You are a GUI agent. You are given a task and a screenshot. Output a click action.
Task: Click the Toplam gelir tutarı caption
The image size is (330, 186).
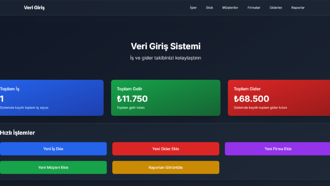point(131,108)
